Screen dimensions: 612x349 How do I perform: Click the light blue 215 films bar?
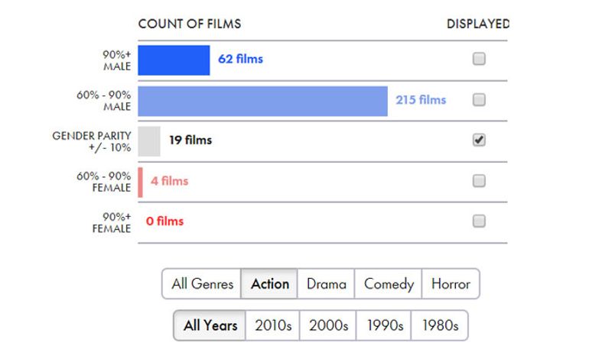click(262, 101)
